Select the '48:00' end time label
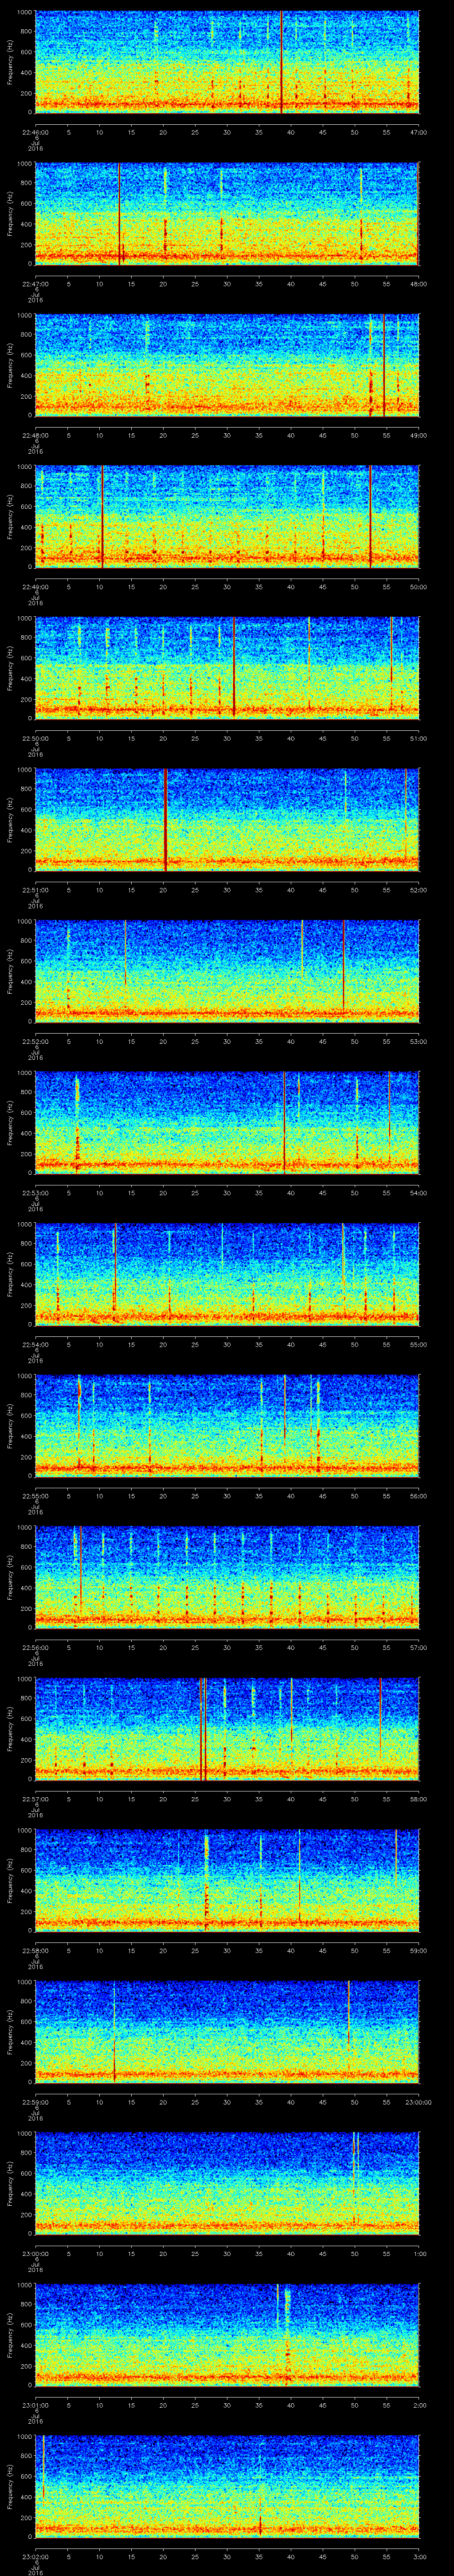454x2576 pixels. 418,284
